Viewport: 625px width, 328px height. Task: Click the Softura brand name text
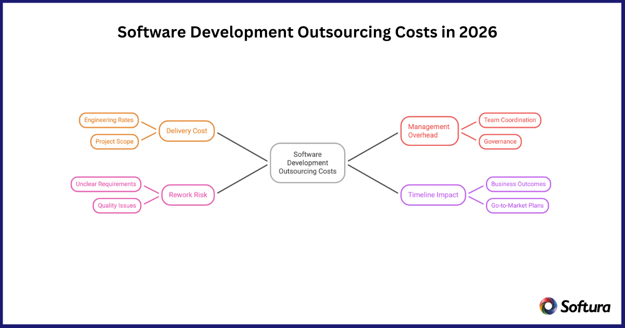585,306
